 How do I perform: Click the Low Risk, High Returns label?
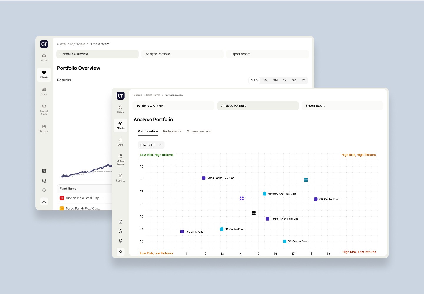[x=157, y=155]
